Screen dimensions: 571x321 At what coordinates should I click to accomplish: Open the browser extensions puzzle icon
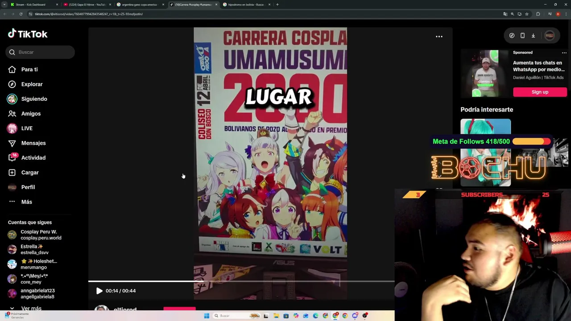click(x=538, y=14)
